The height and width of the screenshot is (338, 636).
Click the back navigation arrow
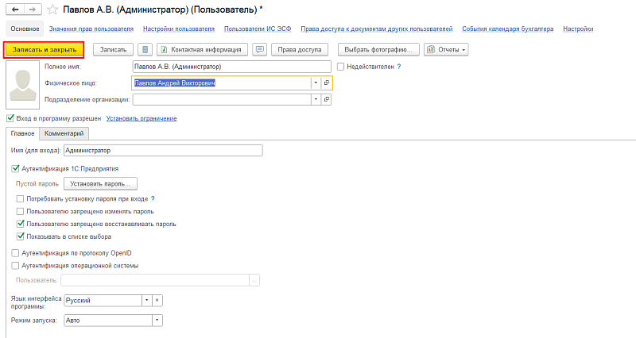pyautogui.click(x=12, y=10)
